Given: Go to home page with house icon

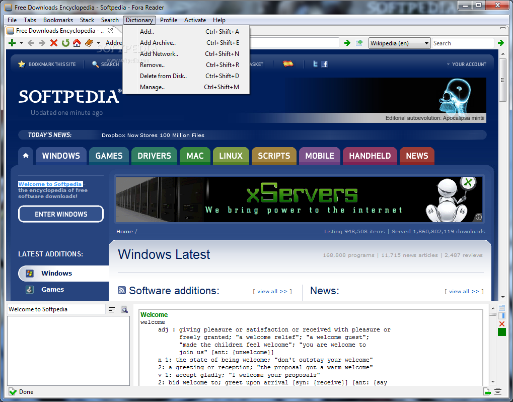Looking at the screenshot, I should click(x=77, y=43).
